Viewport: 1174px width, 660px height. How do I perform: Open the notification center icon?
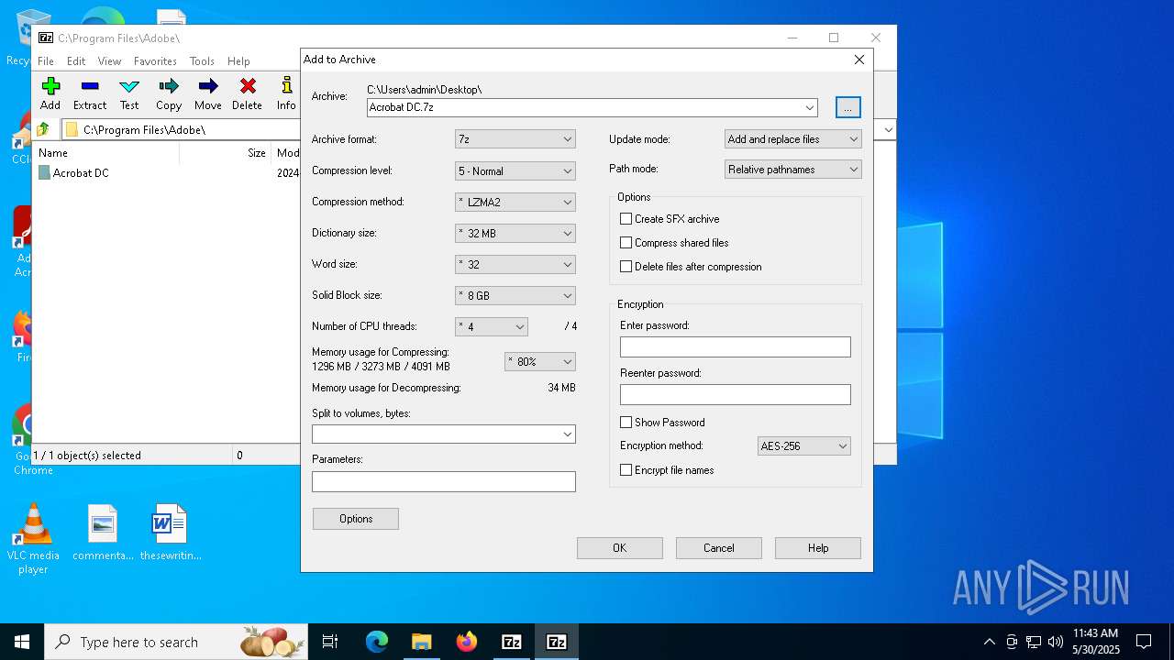pyautogui.click(x=1144, y=642)
